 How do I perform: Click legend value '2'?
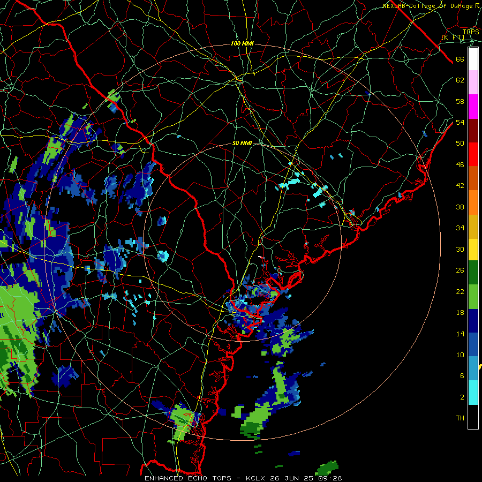point(462,397)
